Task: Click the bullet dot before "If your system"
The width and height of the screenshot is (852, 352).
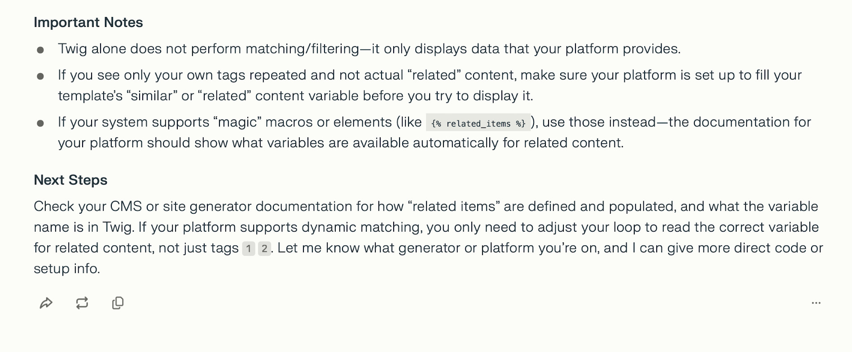Action: click(40, 123)
